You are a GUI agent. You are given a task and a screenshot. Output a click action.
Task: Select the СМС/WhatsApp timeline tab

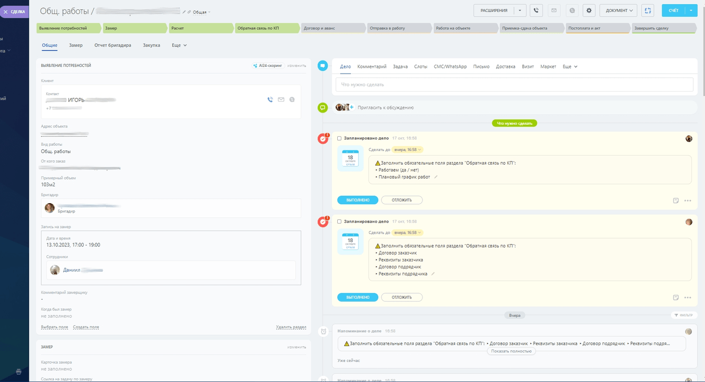tap(450, 67)
